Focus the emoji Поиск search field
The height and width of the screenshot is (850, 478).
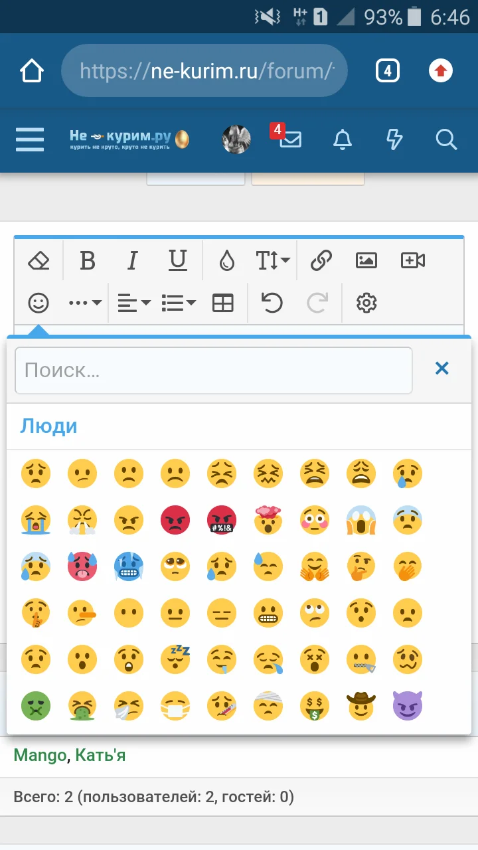click(x=214, y=370)
